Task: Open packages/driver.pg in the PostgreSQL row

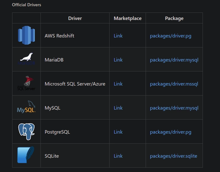Action: [x=171, y=132]
